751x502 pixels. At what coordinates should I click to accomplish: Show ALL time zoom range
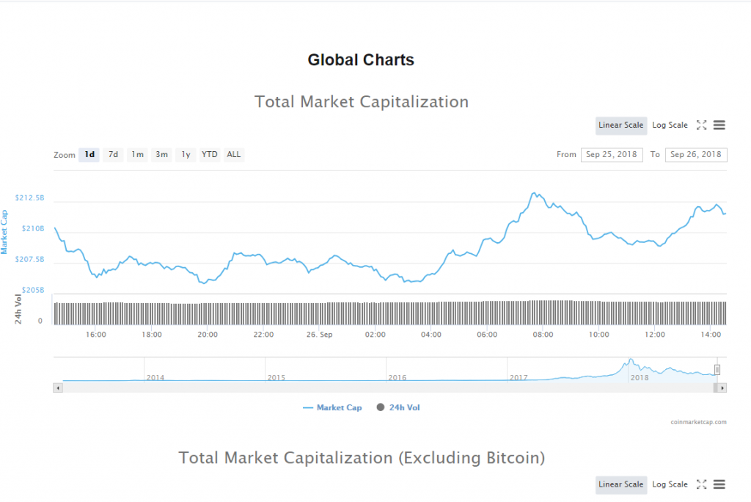tap(233, 155)
